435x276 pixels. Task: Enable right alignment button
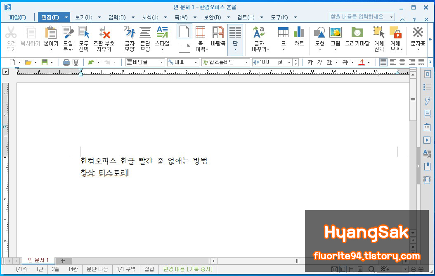412,62
